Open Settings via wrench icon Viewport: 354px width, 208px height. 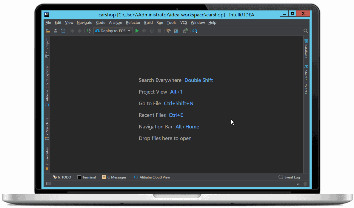coord(168,31)
